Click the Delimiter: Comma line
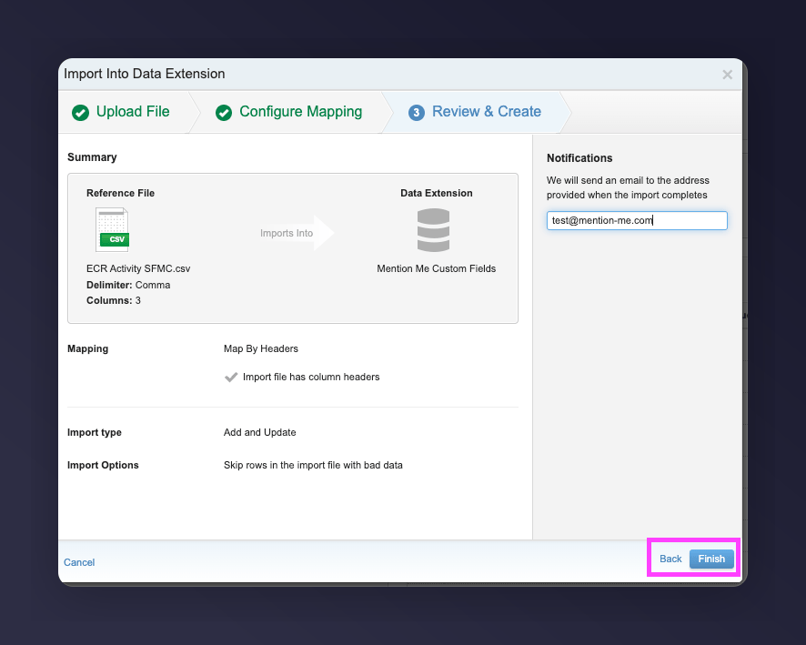This screenshot has width=806, height=645. click(x=128, y=286)
